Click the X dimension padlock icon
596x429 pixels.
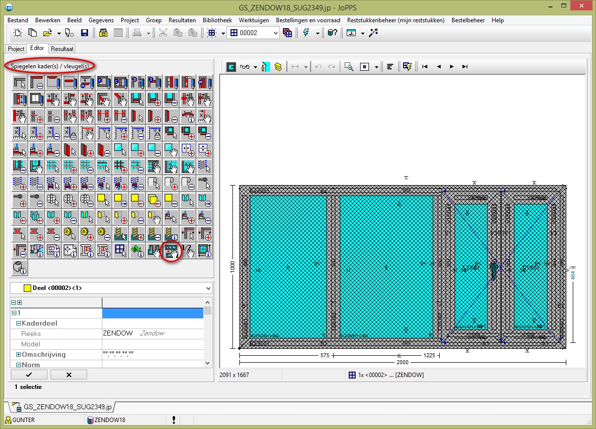pos(70,133)
